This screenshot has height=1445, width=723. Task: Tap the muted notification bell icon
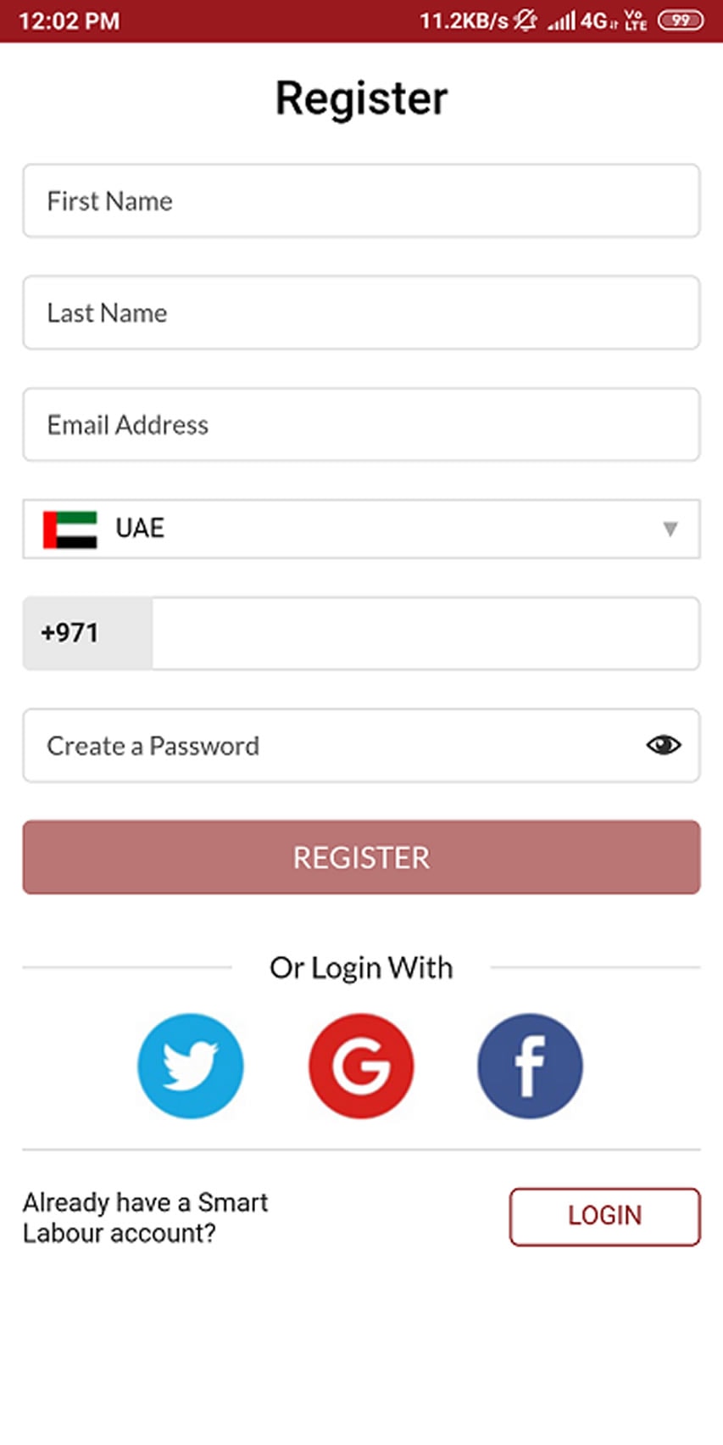(x=526, y=20)
